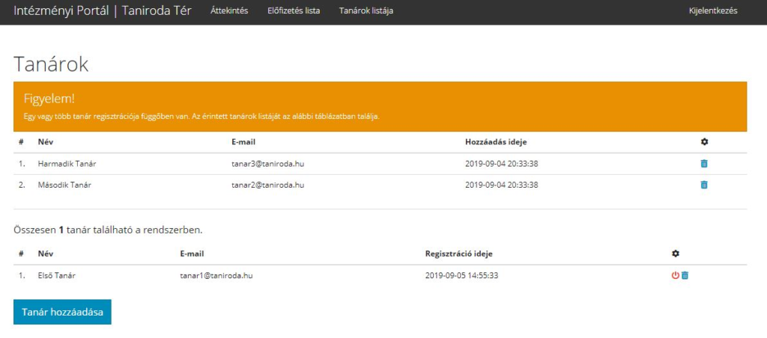Open Tanárok listája navigation item
This screenshot has height=338, width=767.
click(366, 11)
